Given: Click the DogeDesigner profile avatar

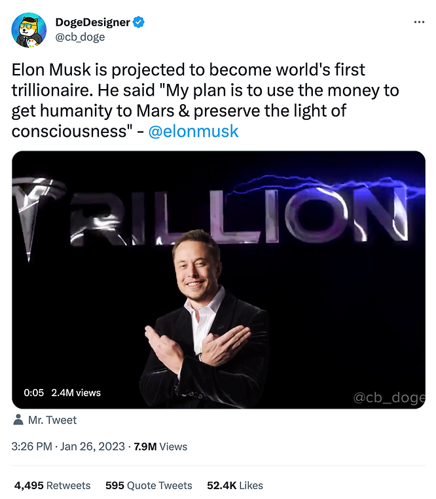Looking at the screenshot, I should point(29,30).
